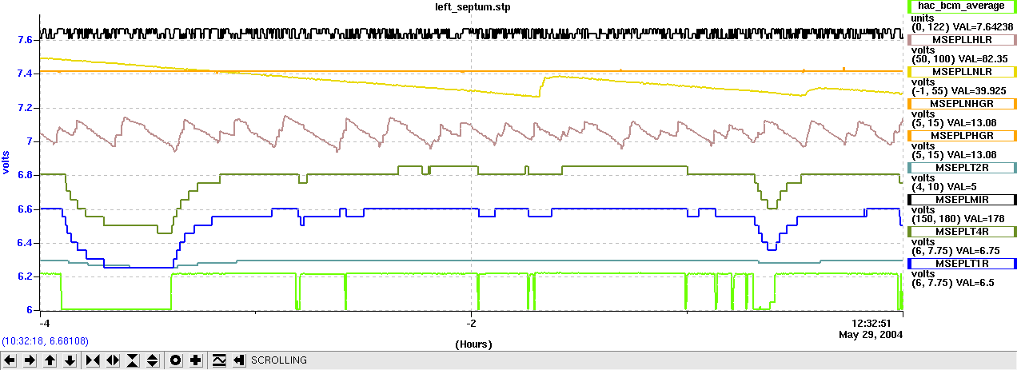The height and width of the screenshot is (370, 1017).
Task: Select the MSEPLLNLR legend entry
Action: [x=963, y=71]
